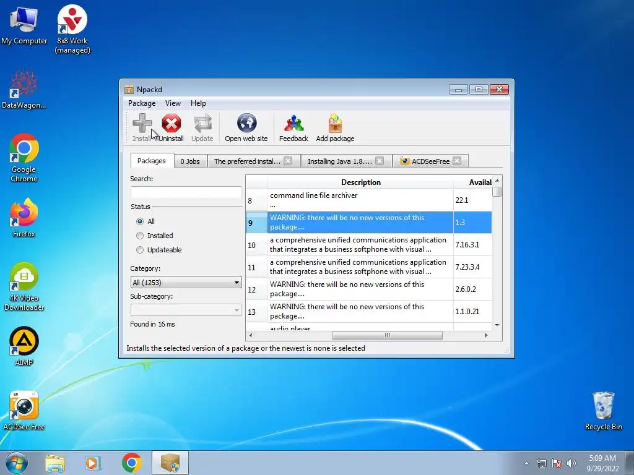The width and height of the screenshot is (634, 475).
Task: Click the Feedback people icon
Action: tap(293, 123)
